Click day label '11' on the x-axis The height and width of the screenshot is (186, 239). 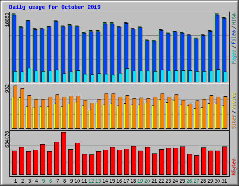pos(84,181)
